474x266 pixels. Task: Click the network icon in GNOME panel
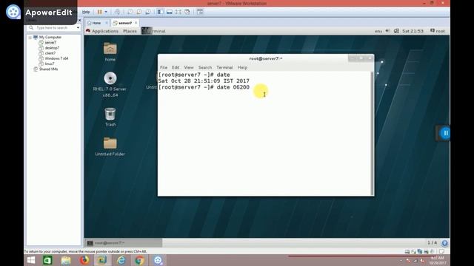[396, 31]
